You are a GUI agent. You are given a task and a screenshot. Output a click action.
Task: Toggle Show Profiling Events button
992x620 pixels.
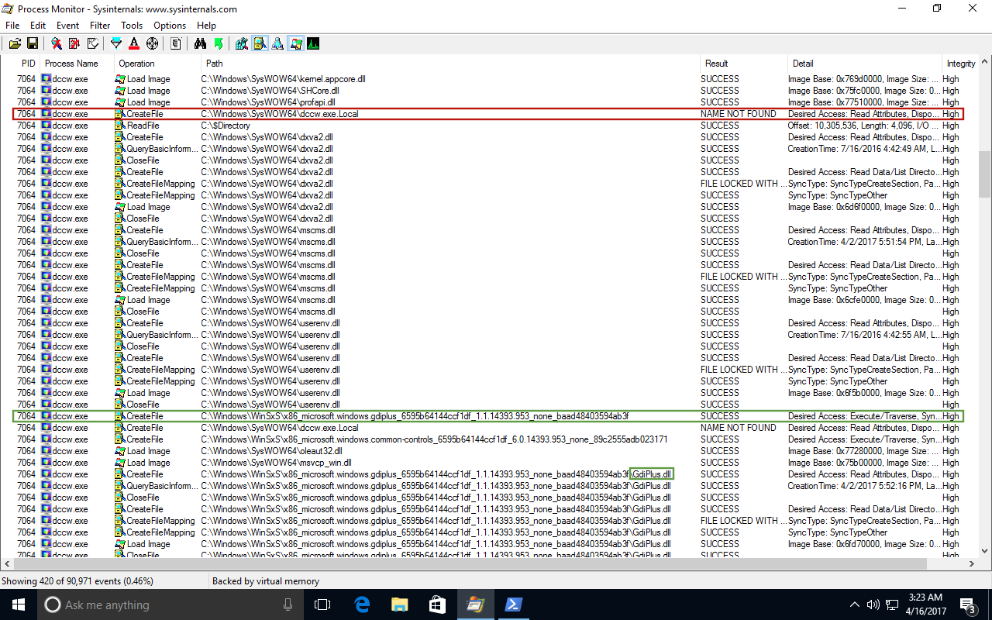313,43
